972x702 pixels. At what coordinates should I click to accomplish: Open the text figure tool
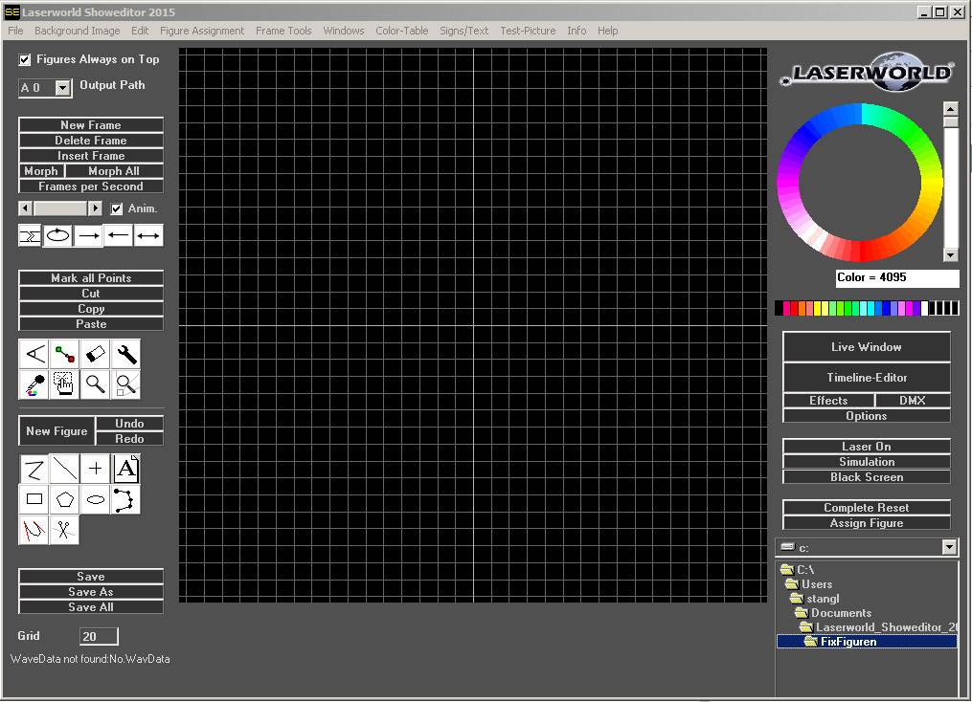click(125, 468)
